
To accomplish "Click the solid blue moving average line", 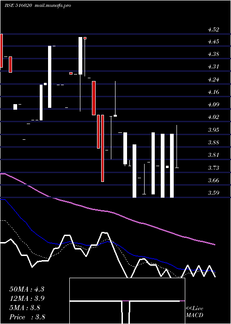I will point(107,242).
